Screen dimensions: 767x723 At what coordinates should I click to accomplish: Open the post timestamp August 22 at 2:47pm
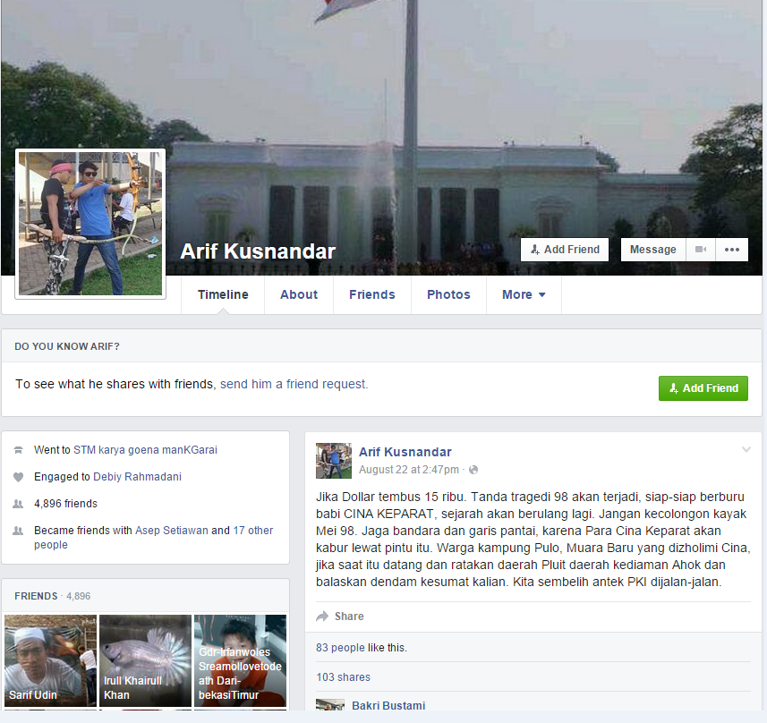tap(408, 470)
